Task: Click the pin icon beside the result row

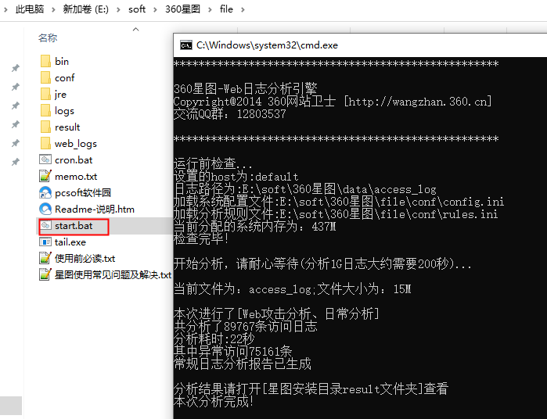Action: click(16, 124)
